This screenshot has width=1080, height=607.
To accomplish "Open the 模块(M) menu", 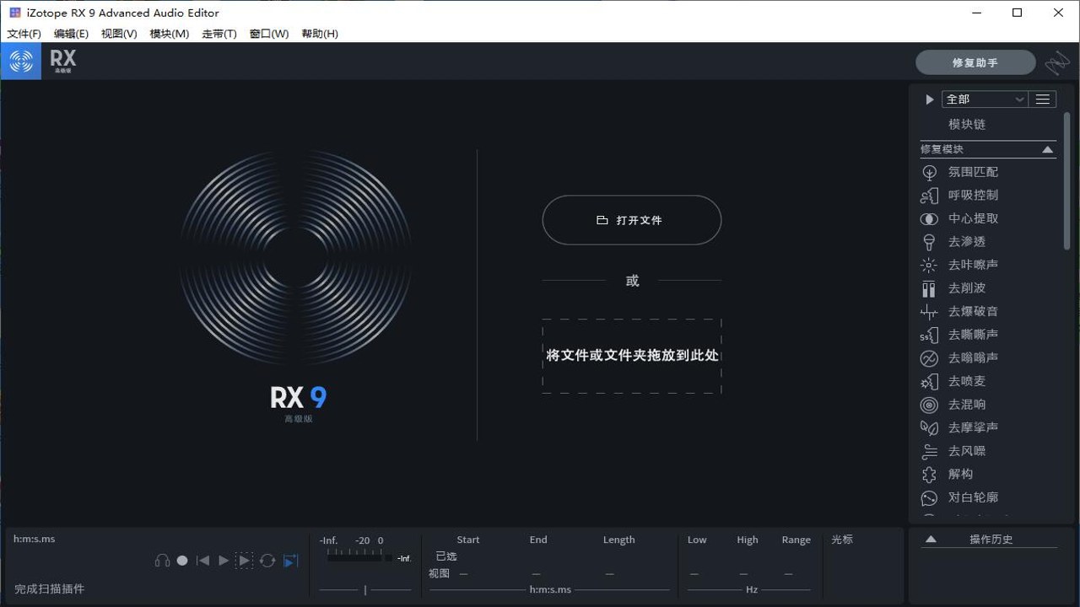I will (170, 34).
